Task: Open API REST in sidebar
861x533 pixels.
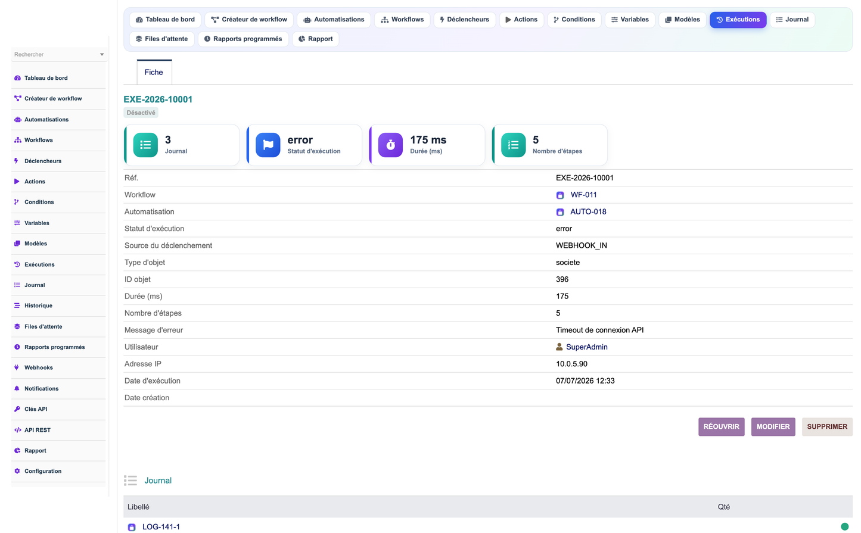Action: click(x=38, y=430)
